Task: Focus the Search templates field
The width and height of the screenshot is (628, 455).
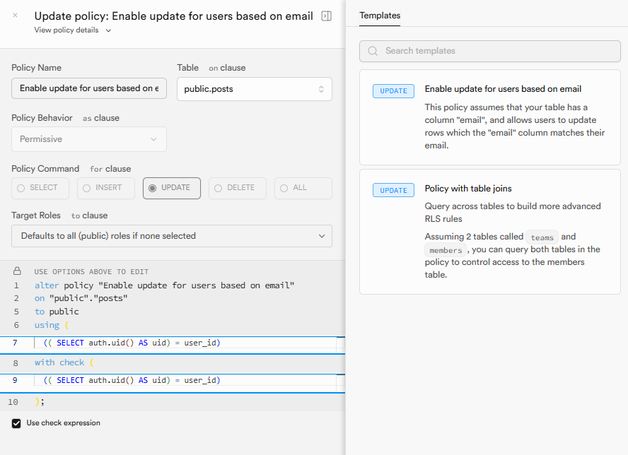Action: pyautogui.click(x=490, y=51)
